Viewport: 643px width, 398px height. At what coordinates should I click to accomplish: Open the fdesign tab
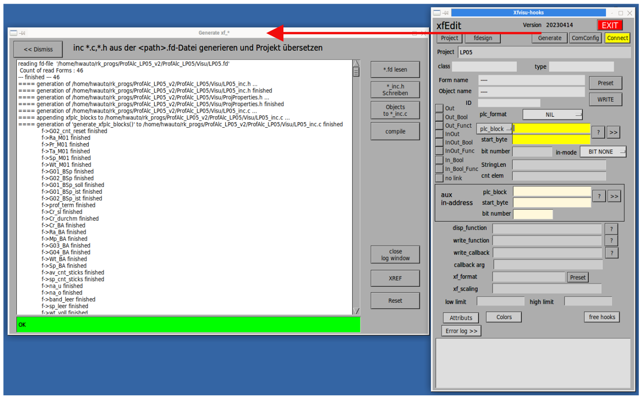click(483, 38)
